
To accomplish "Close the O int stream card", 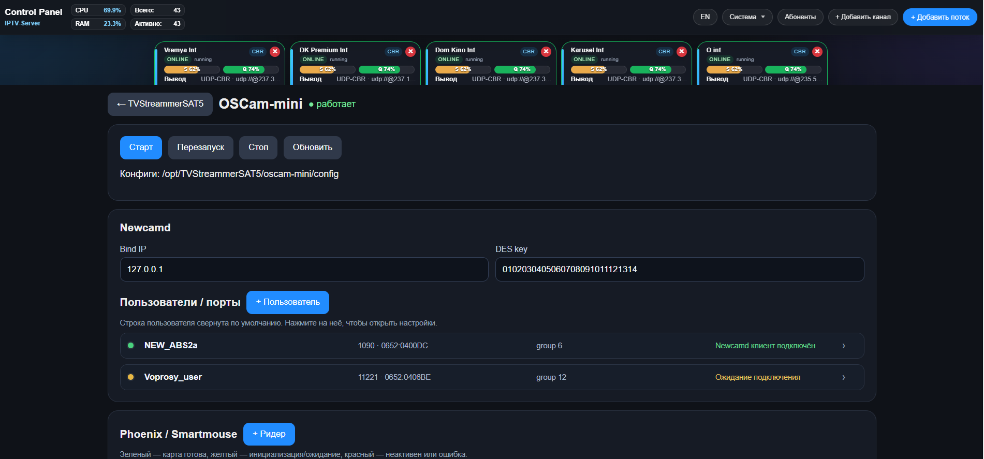I will 817,51.
